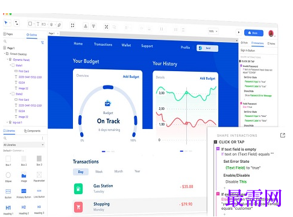The width and height of the screenshot is (293, 217).
Task: Click the group widgets icon
Action: tap(106, 27)
